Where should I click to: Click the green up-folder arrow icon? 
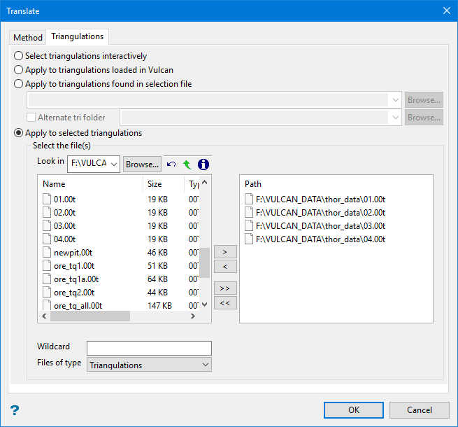click(x=187, y=164)
